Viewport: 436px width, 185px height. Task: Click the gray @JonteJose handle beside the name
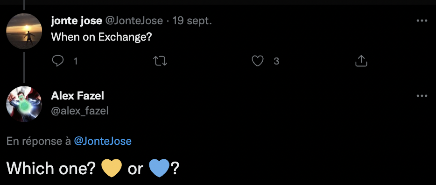tap(134, 21)
